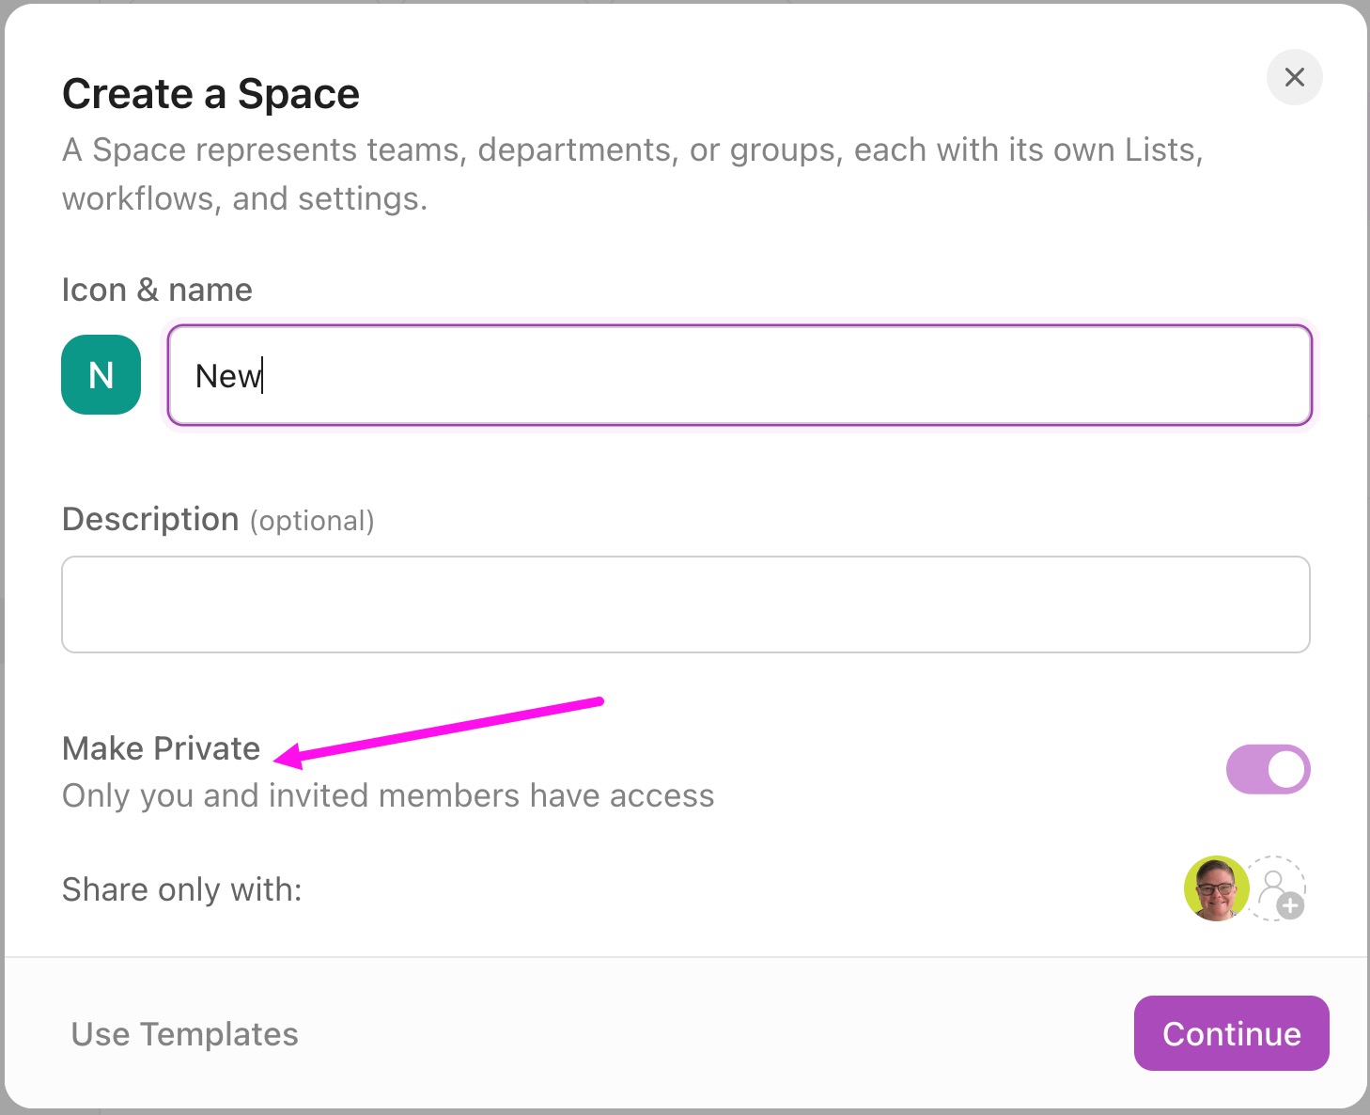
Task: Select the user profile photo avatar
Action: click(x=1216, y=888)
